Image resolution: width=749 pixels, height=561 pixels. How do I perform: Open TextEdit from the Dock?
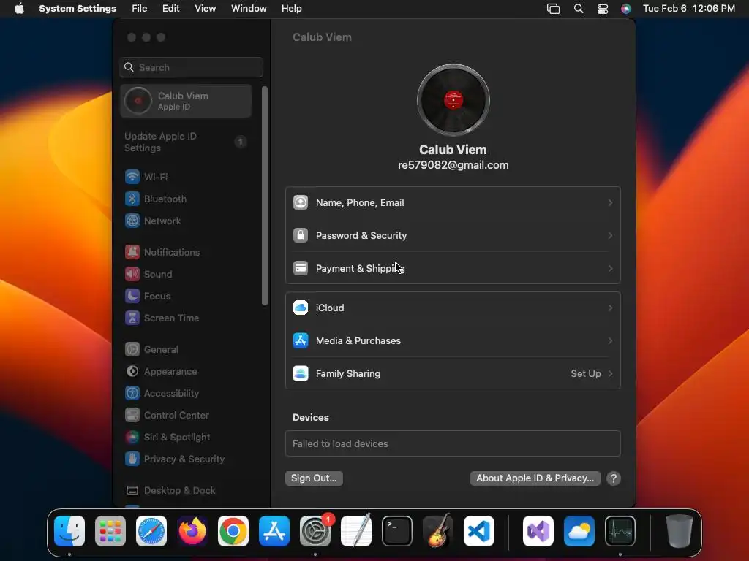(x=356, y=531)
